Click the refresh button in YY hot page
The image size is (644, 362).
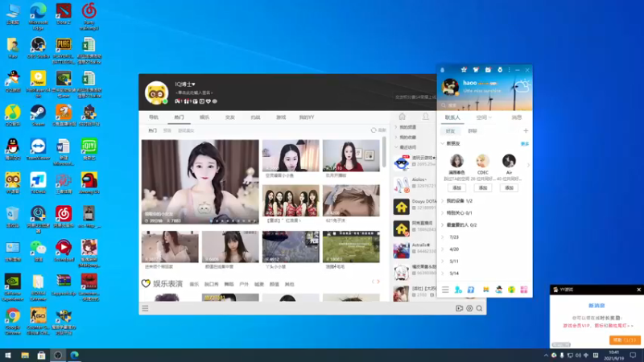378,130
